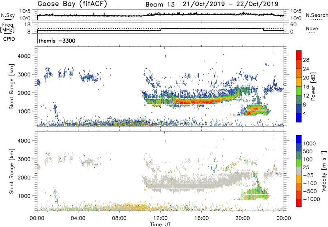Click the 'N.Search' legend label
The height and width of the screenshot is (227, 328).
pos(317,15)
